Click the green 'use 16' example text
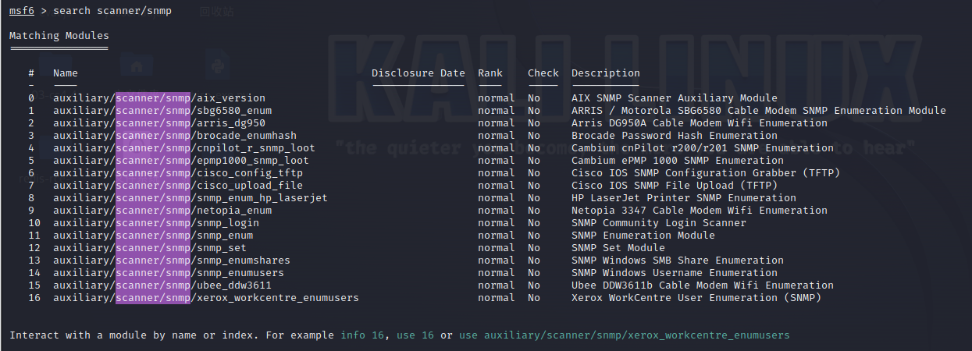 click(x=415, y=335)
